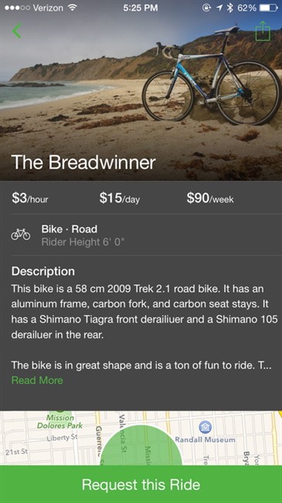Screen dimensions: 282x503
Task: Select the $3/hour rate
Action: point(30,198)
